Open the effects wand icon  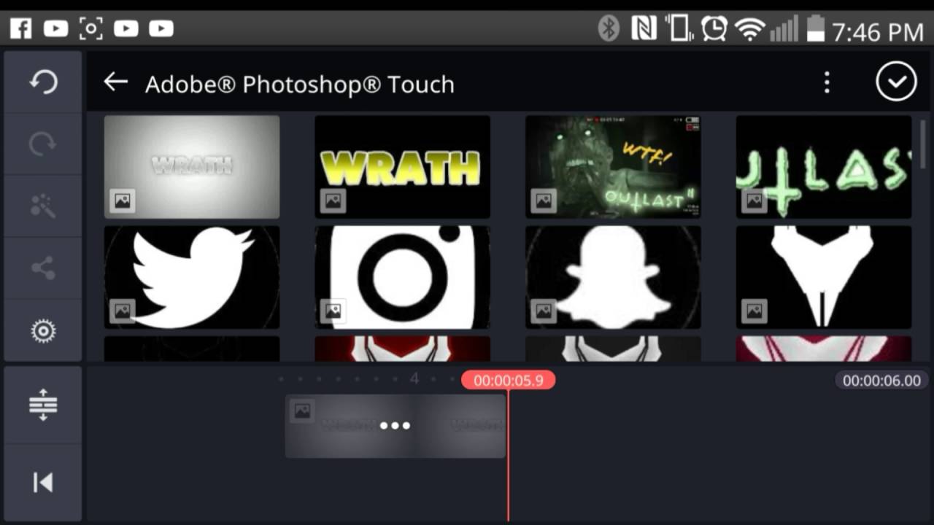click(43, 206)
